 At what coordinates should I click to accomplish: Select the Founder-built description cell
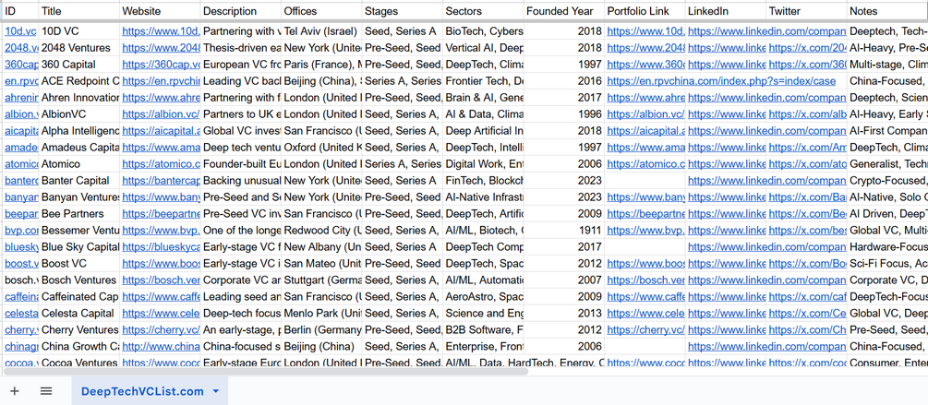pos(241,164)
